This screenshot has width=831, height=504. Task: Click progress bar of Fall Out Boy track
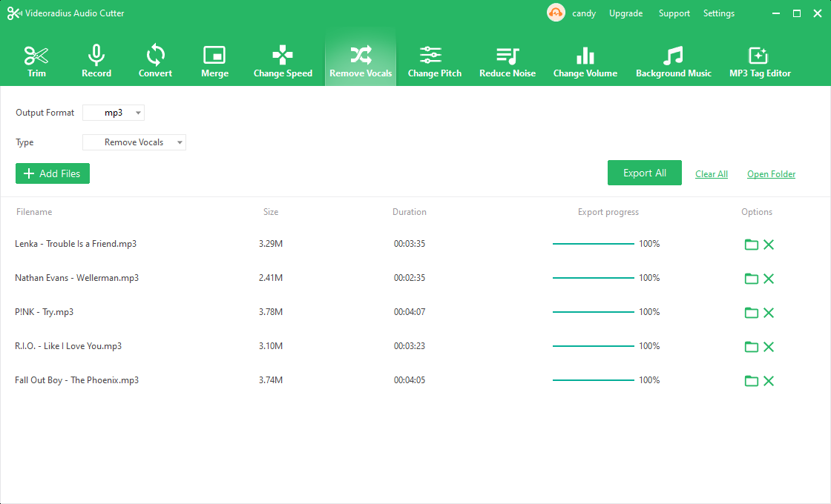(x=593, y=380)
